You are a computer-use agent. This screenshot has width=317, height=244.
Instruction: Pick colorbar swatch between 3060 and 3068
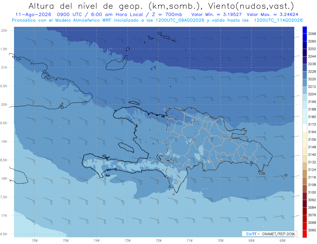click(305, 226)
